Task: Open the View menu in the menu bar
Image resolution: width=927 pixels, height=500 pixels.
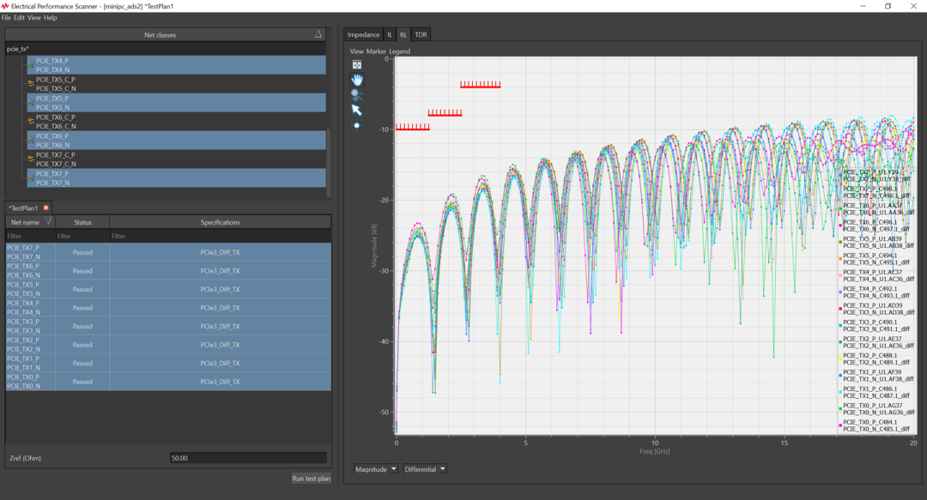Action: pyautogui.click(x=34, y=18)
